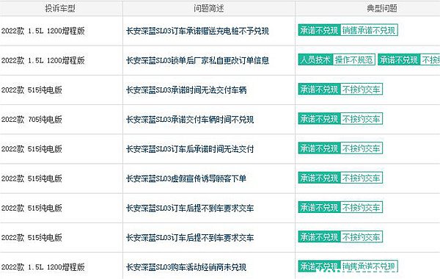
Task: Click 承诺不兑现 tag in 虚假宣传诱导顾客下单 row
Action: [319, 178]
